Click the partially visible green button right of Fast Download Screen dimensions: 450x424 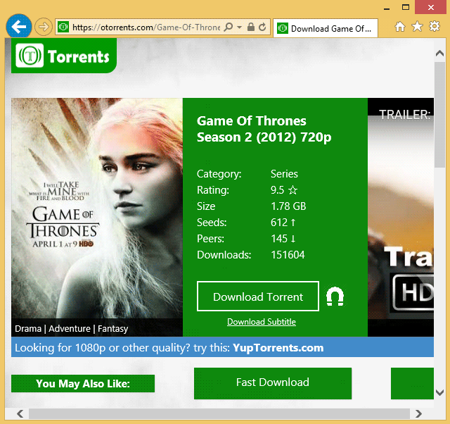[412, 383]
